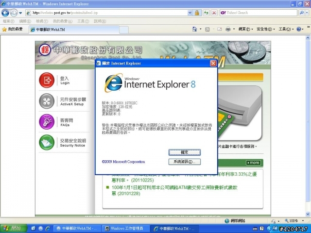Close the About Internet Explorer dialog
Image resolution: width=311 pixels, height=233 pixels.
click(213, 63)
